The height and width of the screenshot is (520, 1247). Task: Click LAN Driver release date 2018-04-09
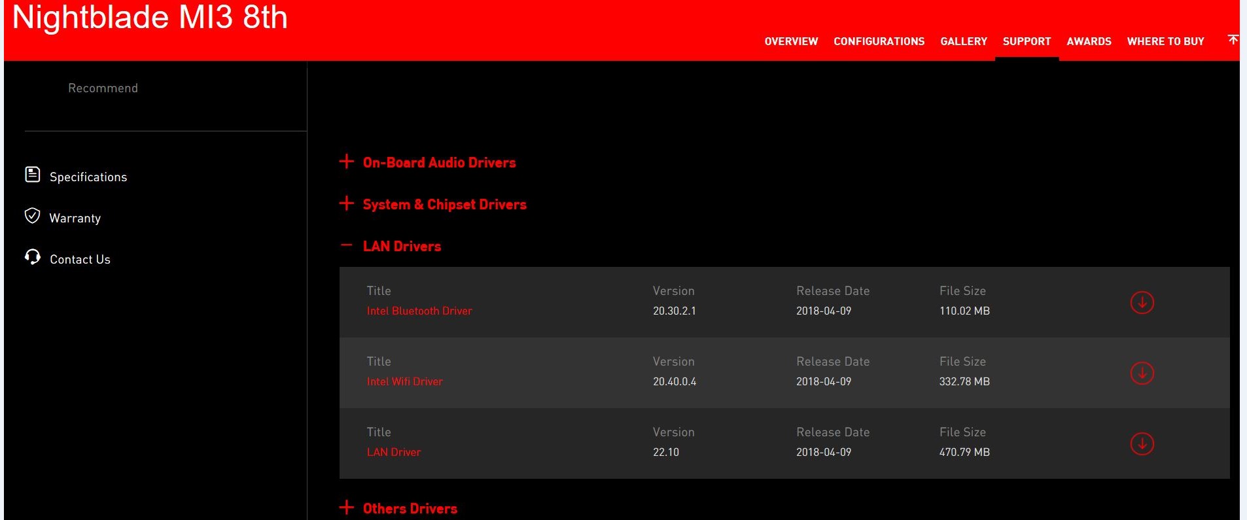(x=824, y=452)
